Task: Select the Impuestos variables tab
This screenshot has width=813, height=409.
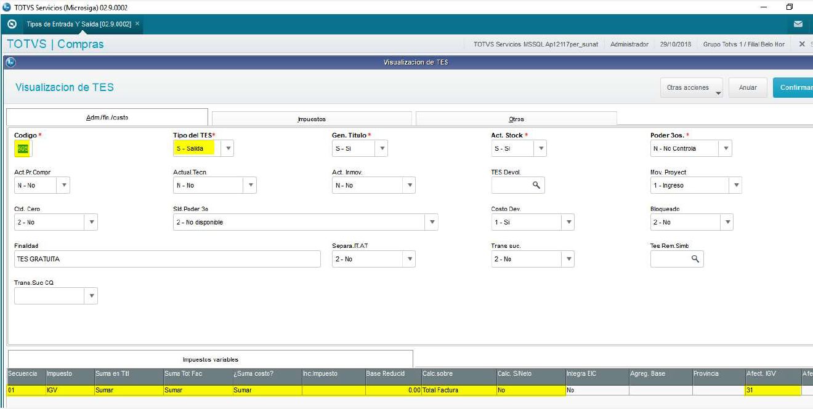Action: 211,359
